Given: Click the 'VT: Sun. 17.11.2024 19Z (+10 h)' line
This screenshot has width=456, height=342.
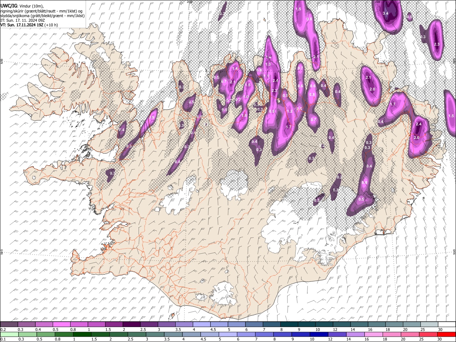Looking at the screenshot, I should (x=29, y=25).
